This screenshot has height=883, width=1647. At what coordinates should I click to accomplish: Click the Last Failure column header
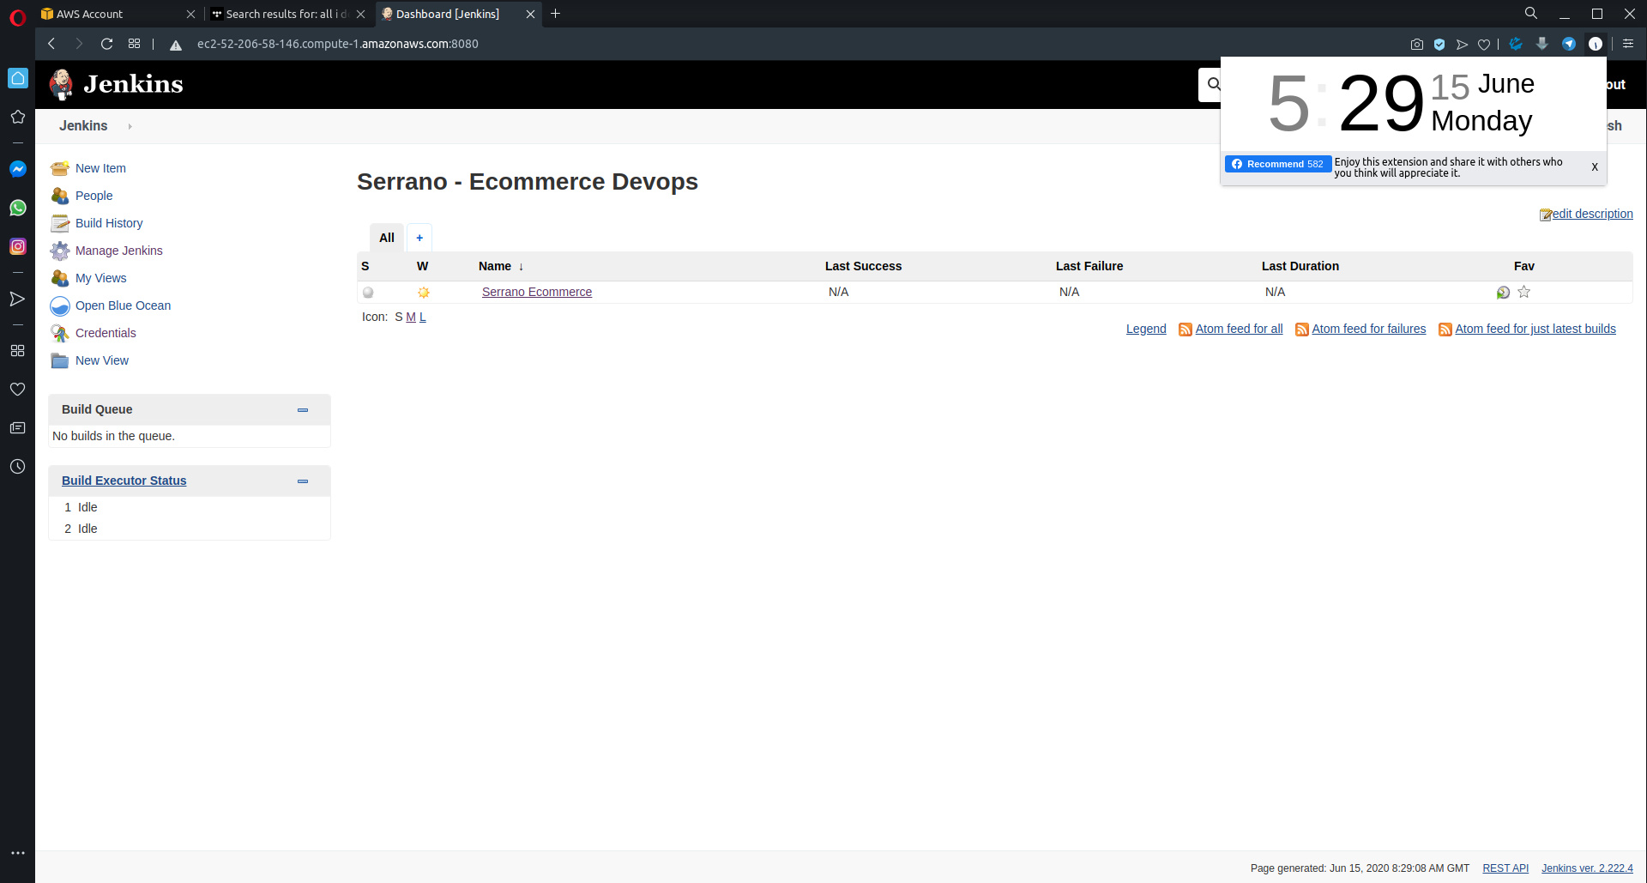click(1089, 266)
